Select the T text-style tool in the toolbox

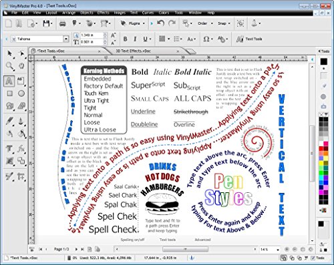(9, 149)
